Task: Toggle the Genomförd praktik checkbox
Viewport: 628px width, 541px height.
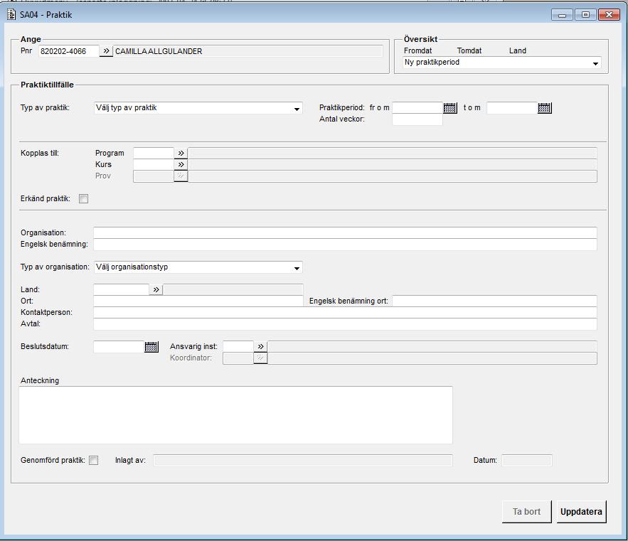Action: [93, 461]
